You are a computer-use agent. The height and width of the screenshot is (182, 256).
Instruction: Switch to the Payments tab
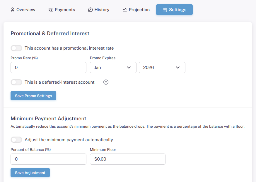pyautogui.click(x=62, y=10)
